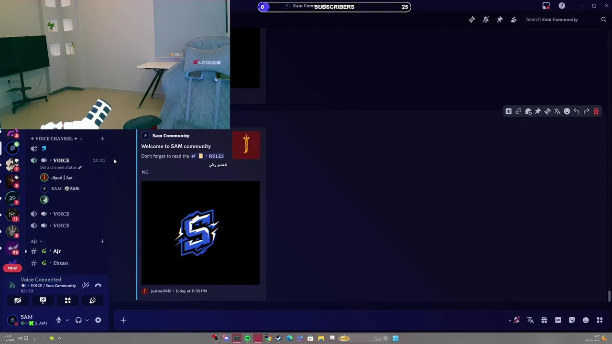Open the Threads icon in channel header
The height and width of the screenshot is (344, 612).
point(472,20)
